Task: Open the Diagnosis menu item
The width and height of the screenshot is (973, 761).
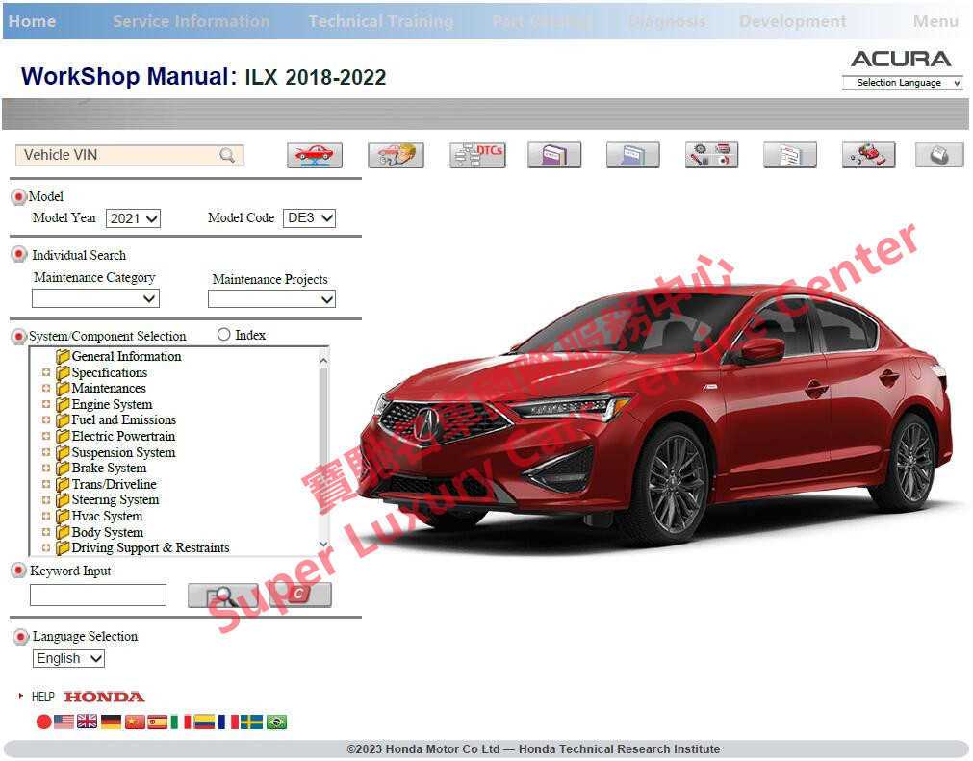Action: point(667,22)
